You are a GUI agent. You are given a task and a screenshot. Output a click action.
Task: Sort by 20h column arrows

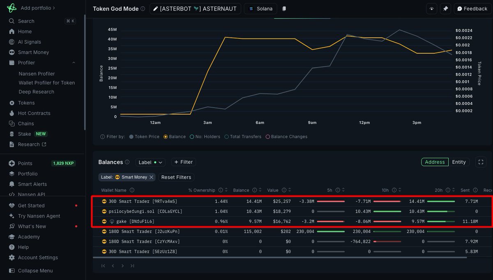(454, 190)
